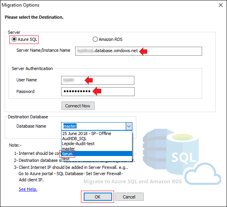Screen dimensions: 227x207
Task: Select the master entry in dropdown list
Action: coord(97,149)
